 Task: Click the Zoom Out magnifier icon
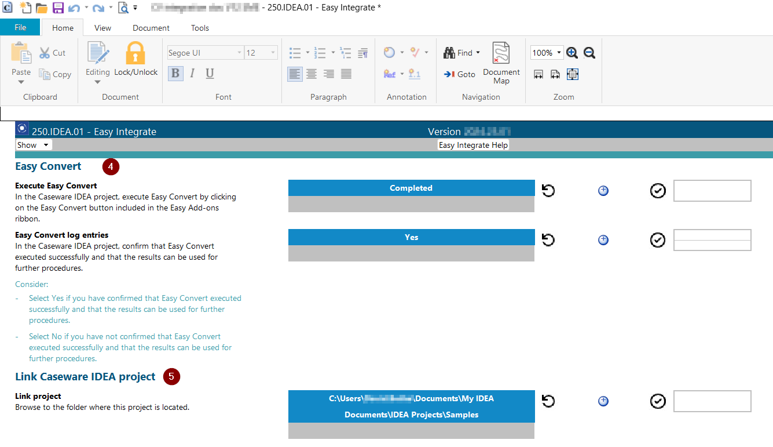[589, 53]
